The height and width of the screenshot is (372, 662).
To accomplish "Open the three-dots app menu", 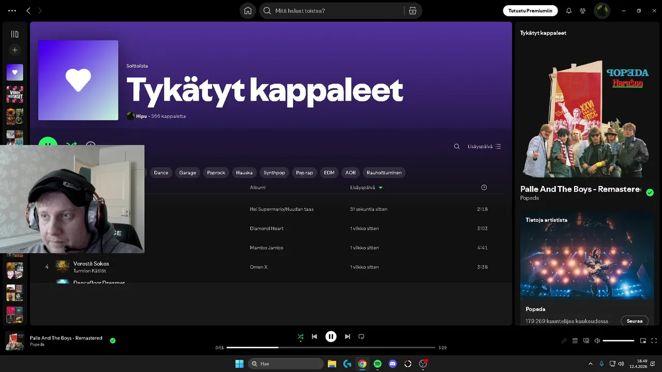I will coord(12,10).
